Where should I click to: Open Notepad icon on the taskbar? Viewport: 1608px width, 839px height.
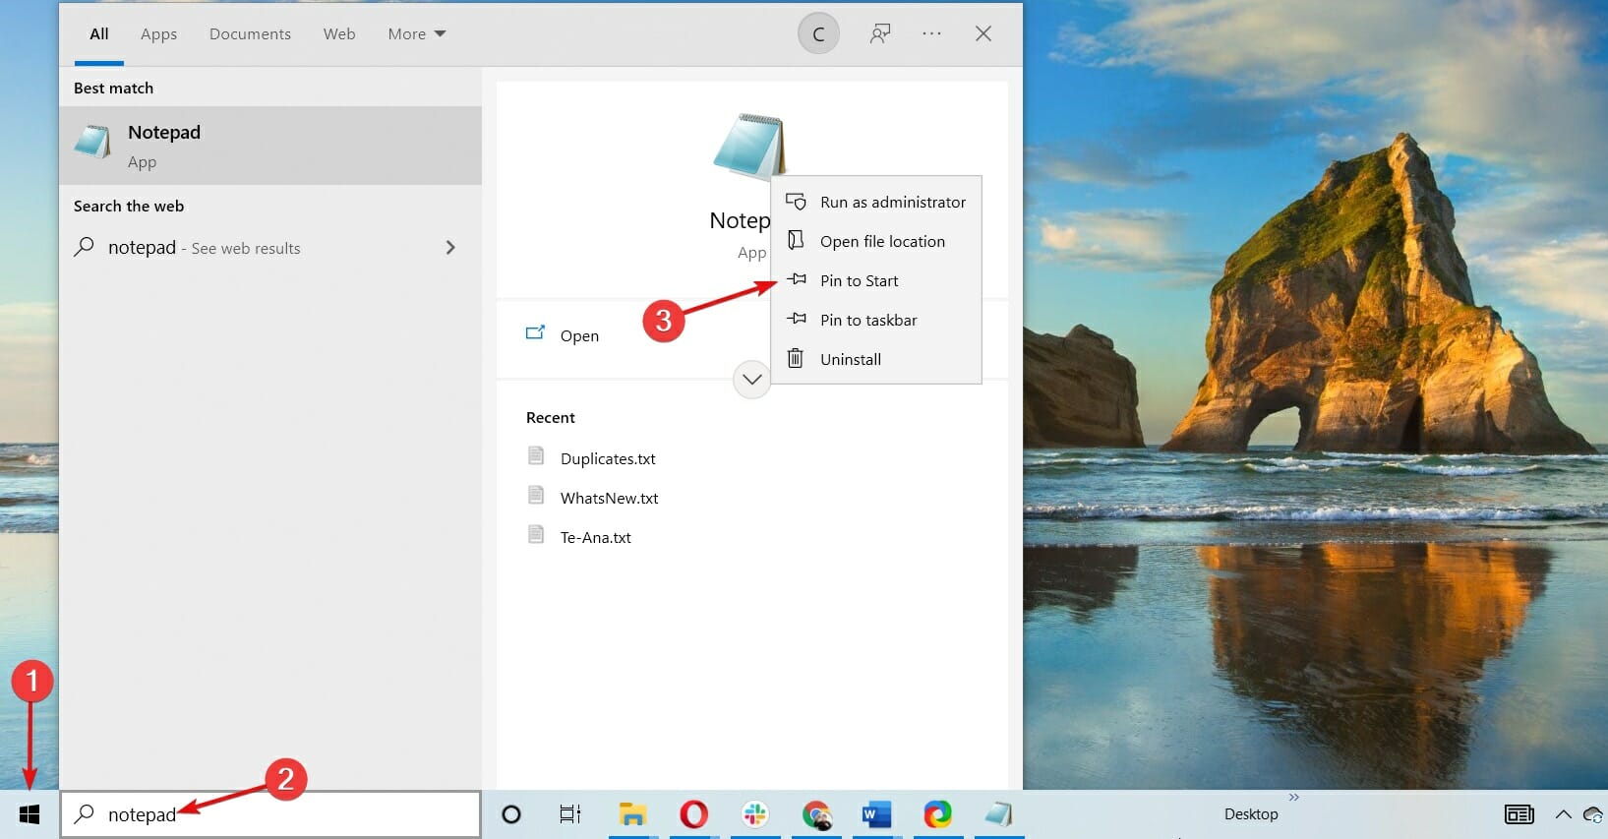[x=998, y=814]
